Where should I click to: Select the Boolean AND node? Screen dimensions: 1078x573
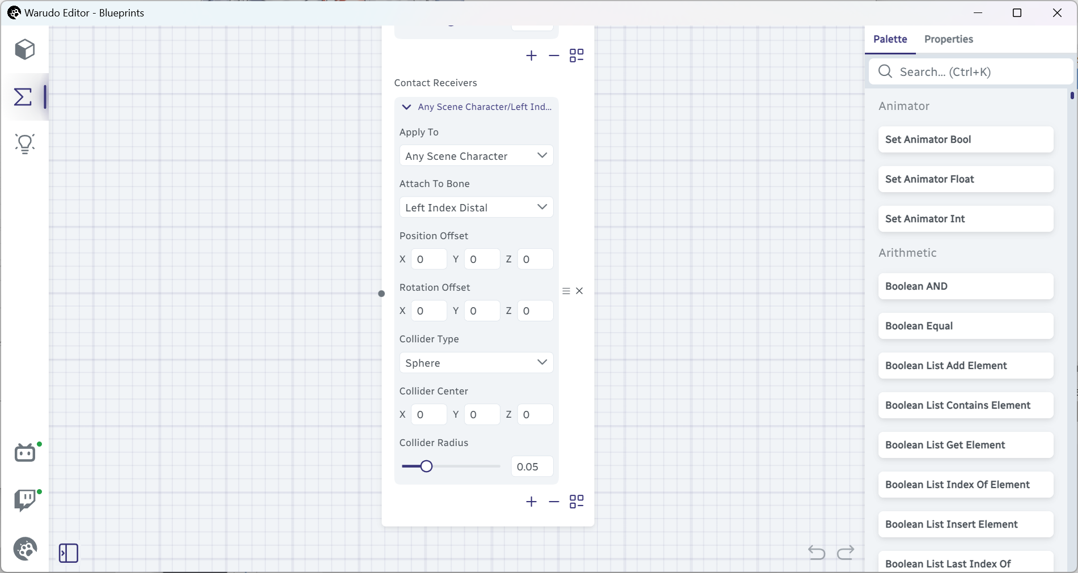[x=966, y=286]
